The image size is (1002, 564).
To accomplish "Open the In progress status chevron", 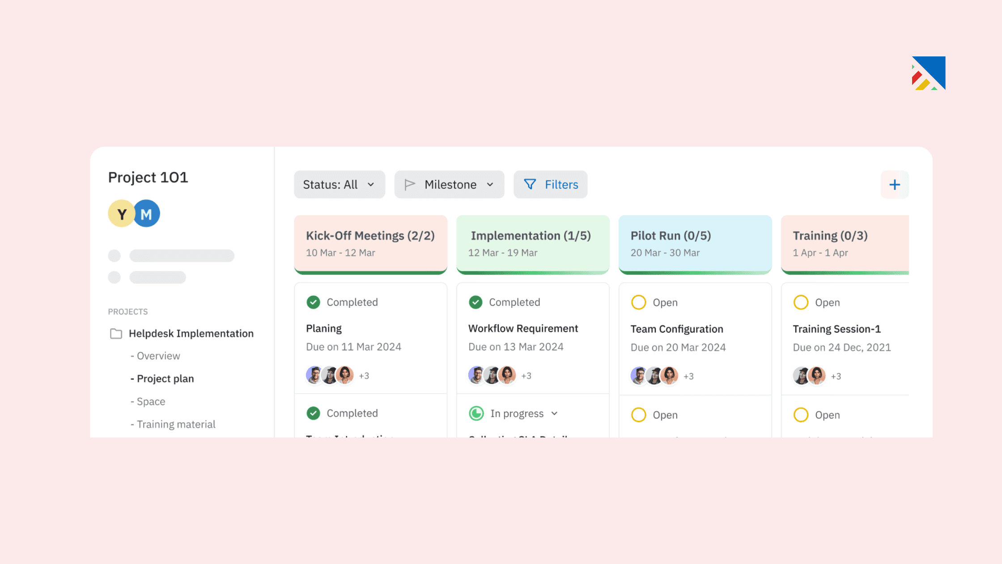I will [555, 413].
